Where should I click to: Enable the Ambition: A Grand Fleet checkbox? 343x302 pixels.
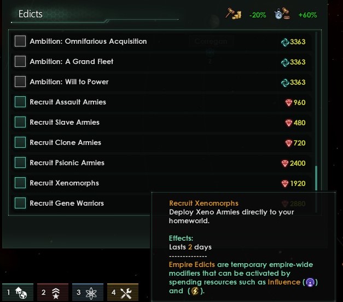click(20, 61)
